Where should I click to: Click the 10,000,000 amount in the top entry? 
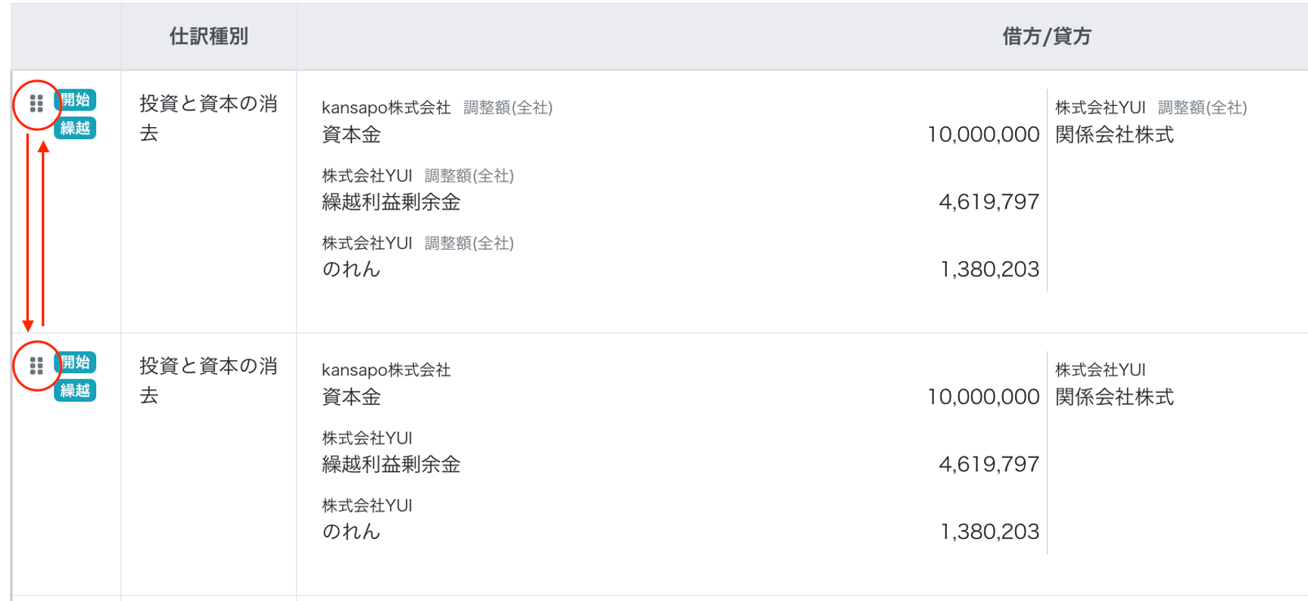coord(983,135)
